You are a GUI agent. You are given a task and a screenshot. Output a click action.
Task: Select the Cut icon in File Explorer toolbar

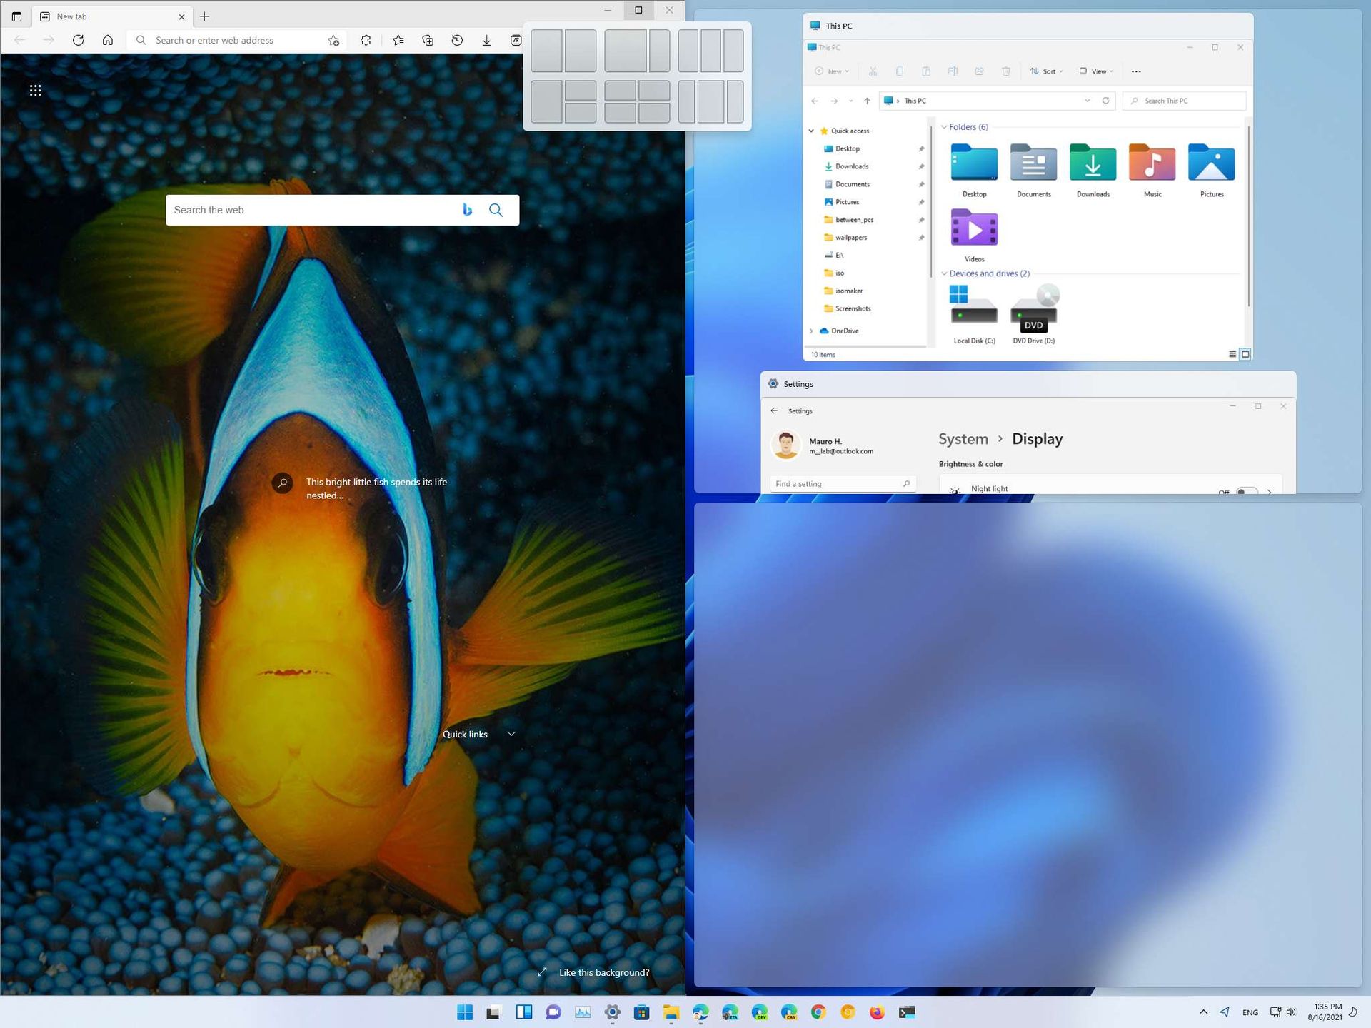[x=873, y=71]
